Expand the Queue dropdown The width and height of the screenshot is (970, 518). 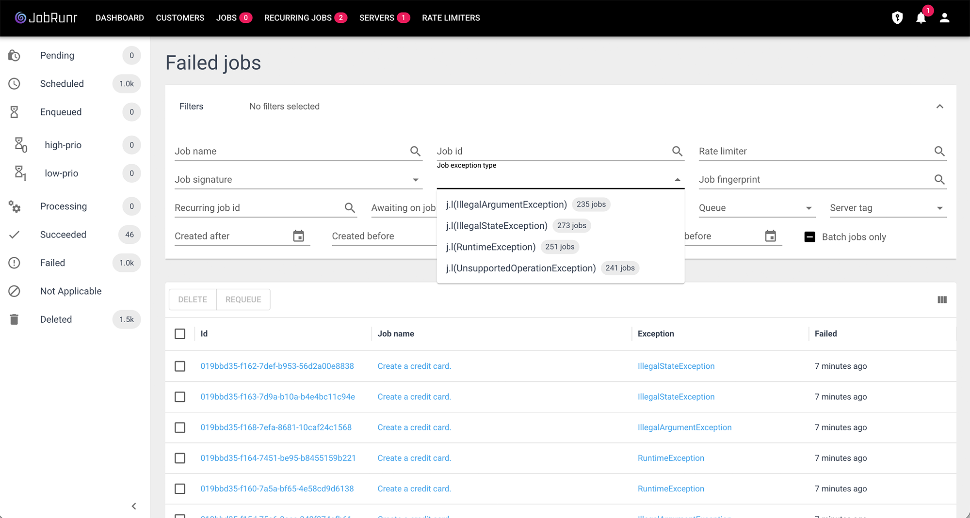[808, 208]
